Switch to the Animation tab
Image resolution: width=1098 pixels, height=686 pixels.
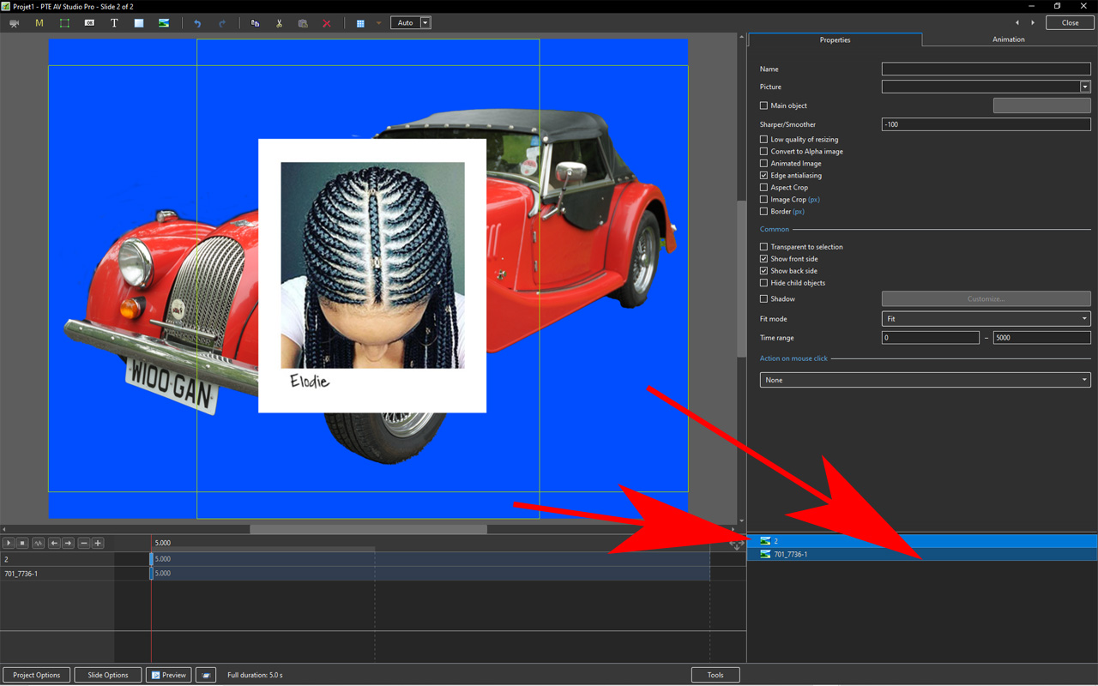(x=1008, y=39)
